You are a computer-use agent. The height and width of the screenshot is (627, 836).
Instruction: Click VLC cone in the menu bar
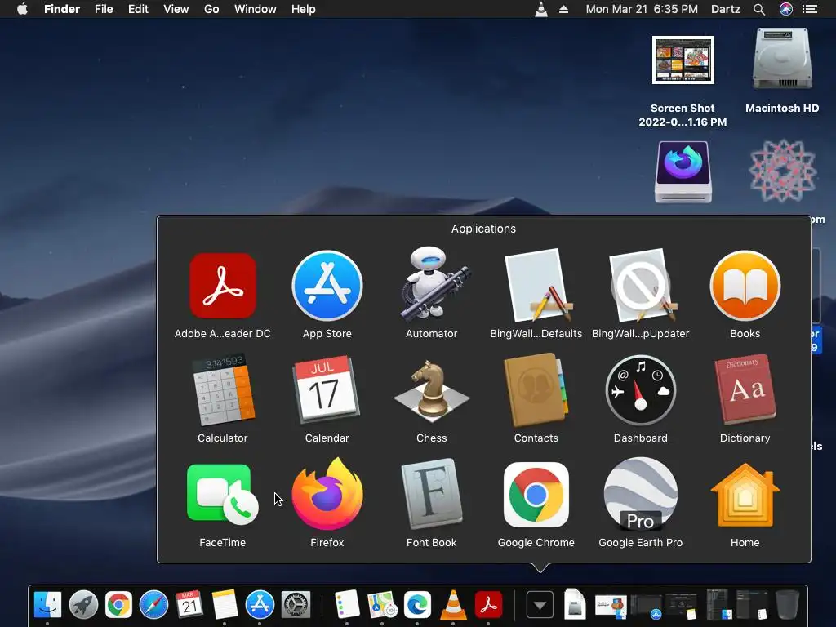pyautogui.click(x=541, y=9)
